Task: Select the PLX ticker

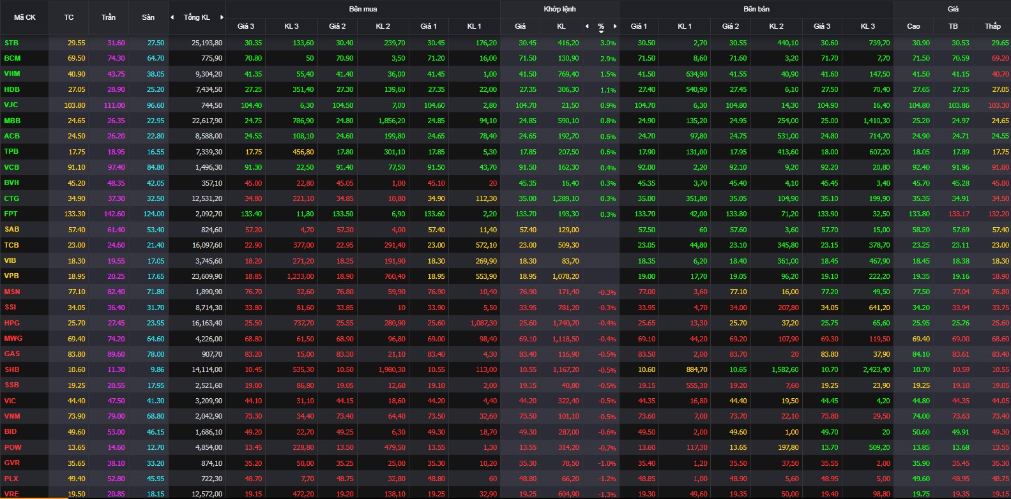Action: click(x=11, y=478)
